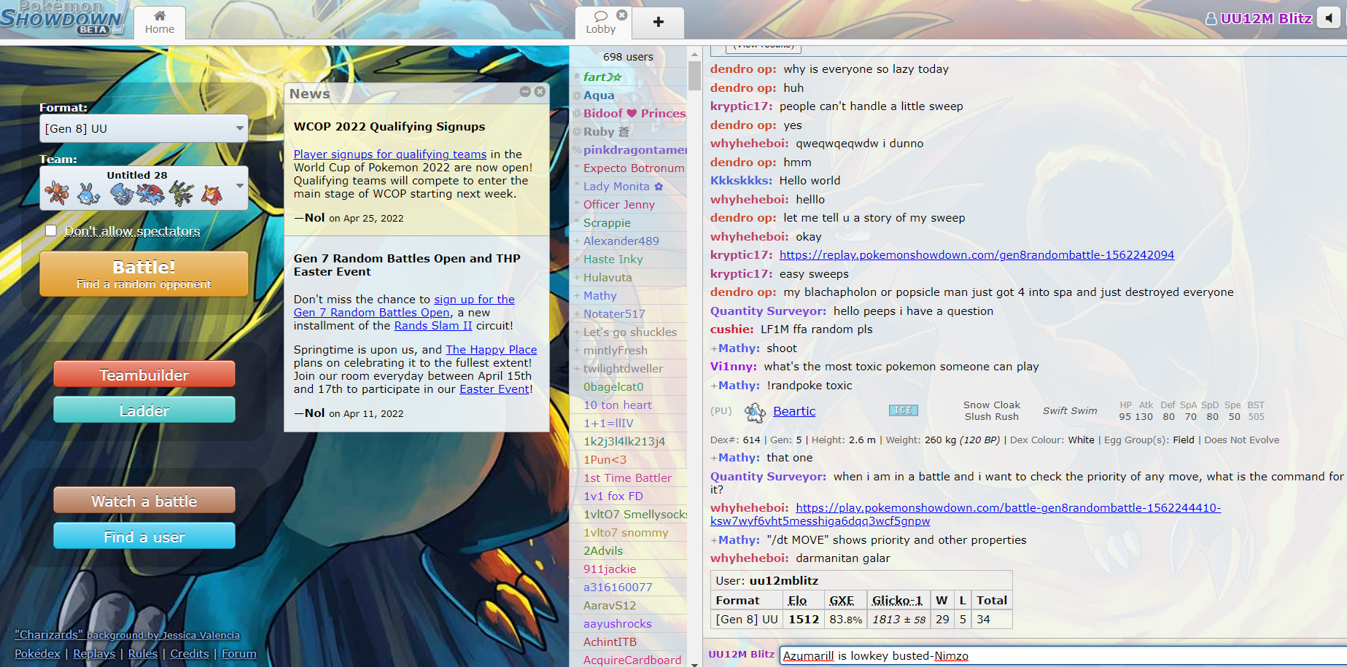Screen dimensions: 1347x667
Task: Select user fart at top of user list
Action: (x=629, y=77)
